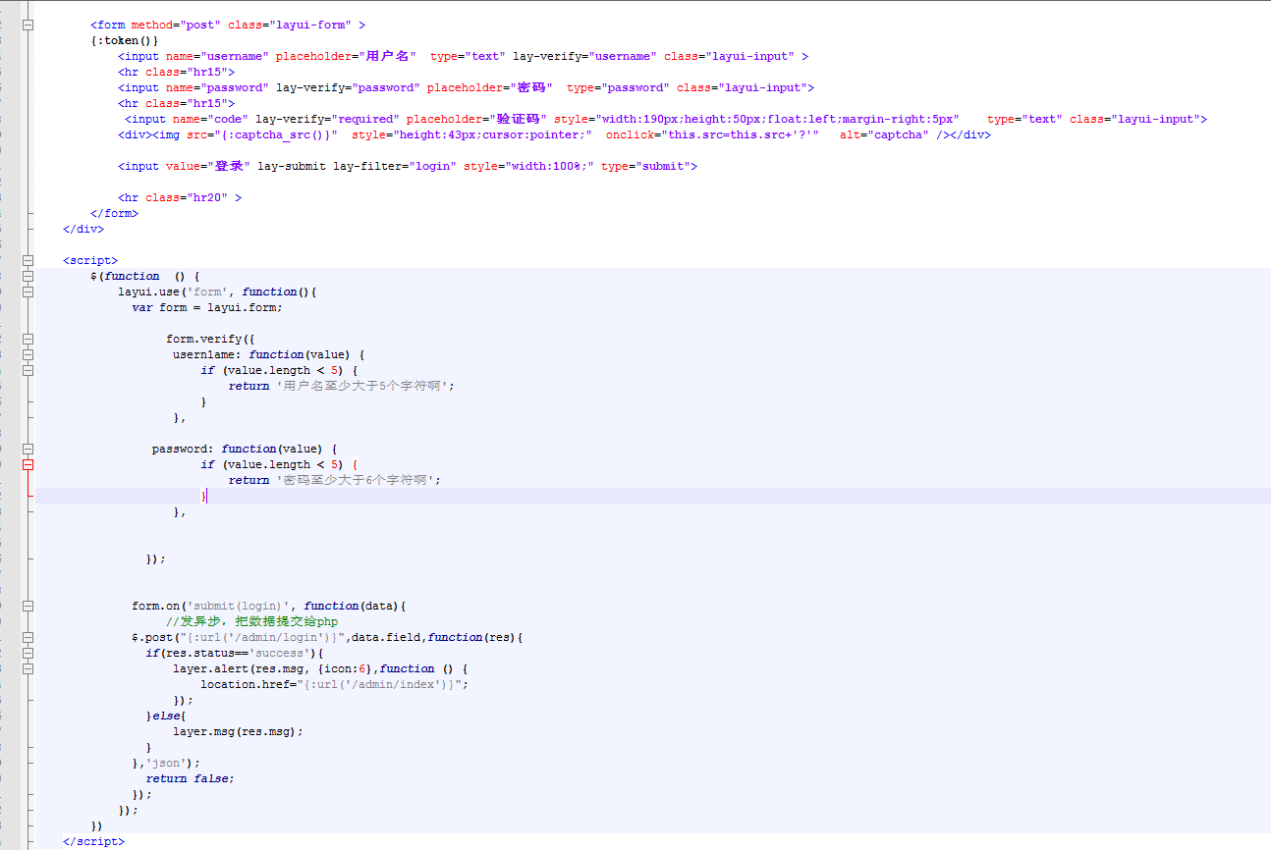Click the closing brace on highlighted caret line
The width and height of the screenshot is (1271, 850).
coord(204,496)
